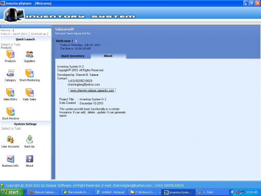Click the Category printer icon
This screenshot has width=261, height=196.
[x=10, y=73]
